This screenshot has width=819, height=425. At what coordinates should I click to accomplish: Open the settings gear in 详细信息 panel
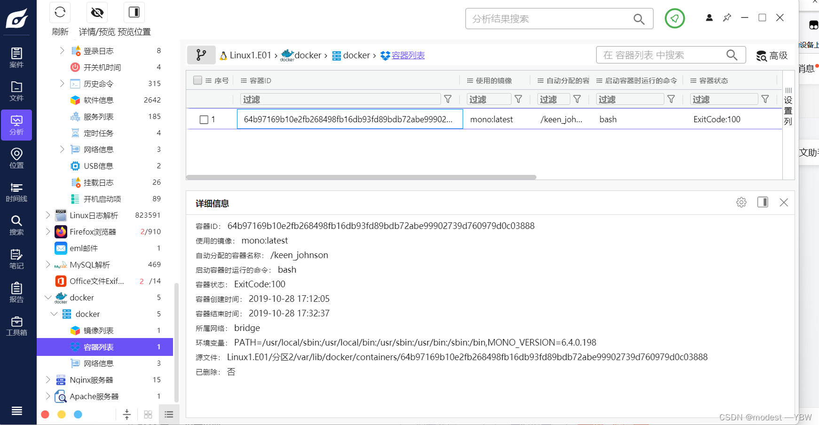coord(741,202)
